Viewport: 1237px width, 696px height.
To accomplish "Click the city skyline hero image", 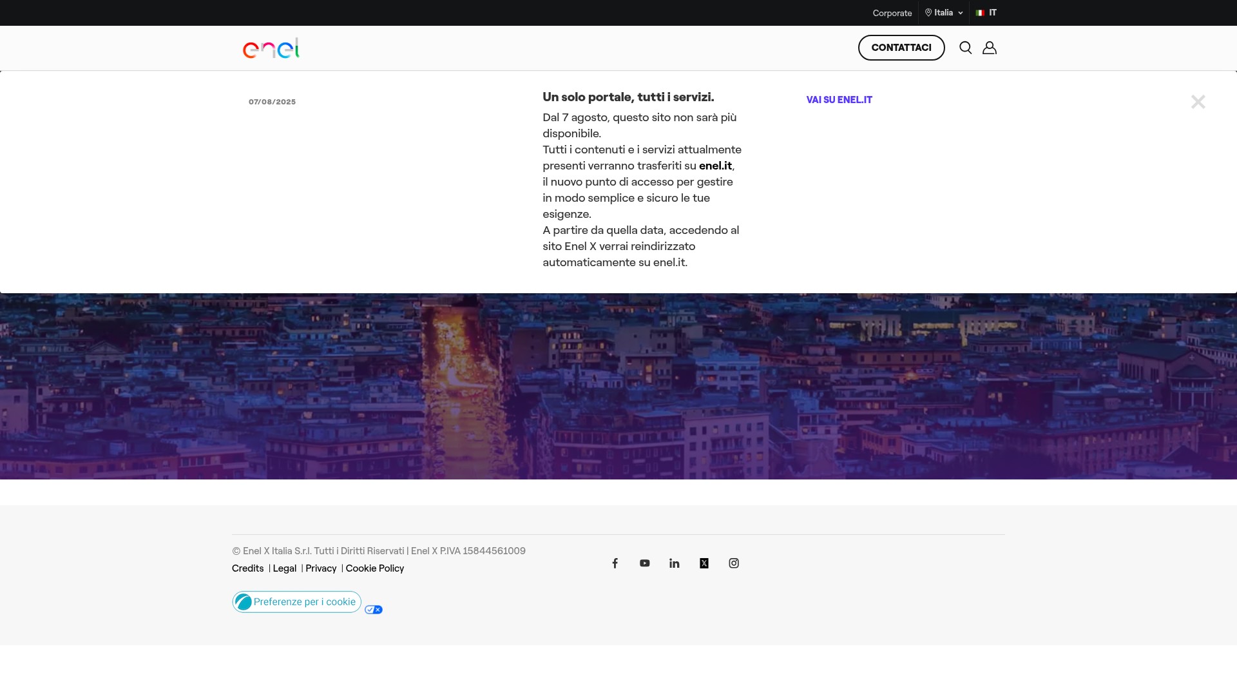I will click(x=618, y=387).
